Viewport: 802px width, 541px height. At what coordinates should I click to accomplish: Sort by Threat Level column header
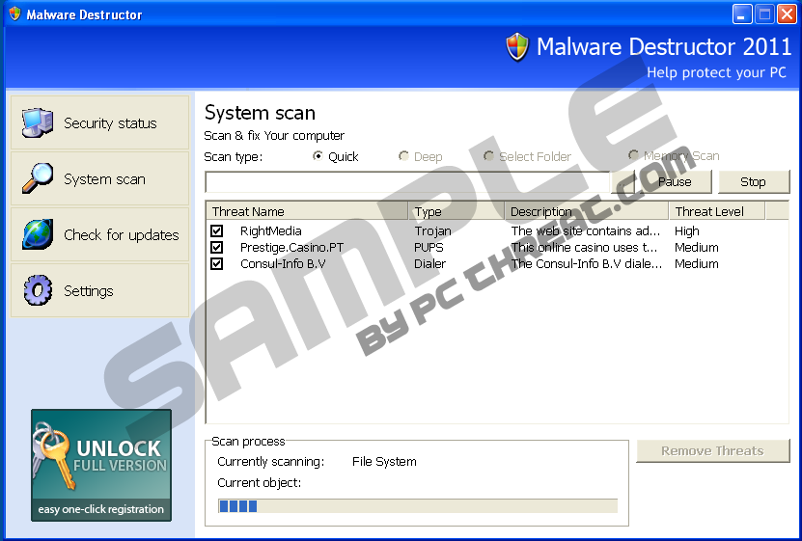coord(716,211)
